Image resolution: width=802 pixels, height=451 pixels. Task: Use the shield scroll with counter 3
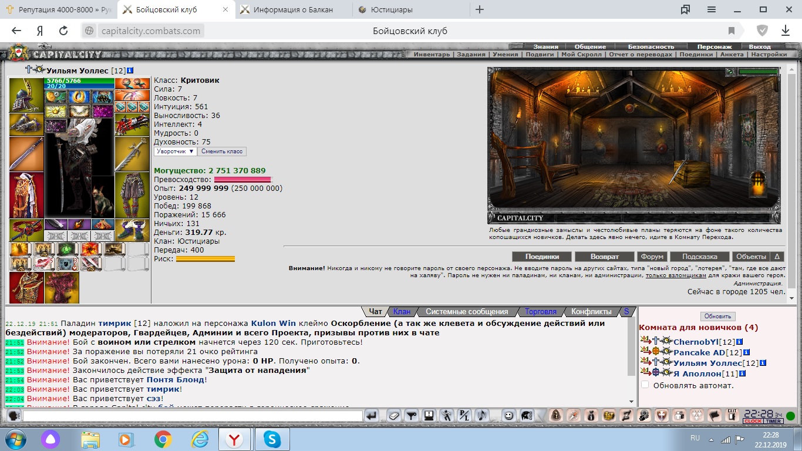[x=68, y=264]
